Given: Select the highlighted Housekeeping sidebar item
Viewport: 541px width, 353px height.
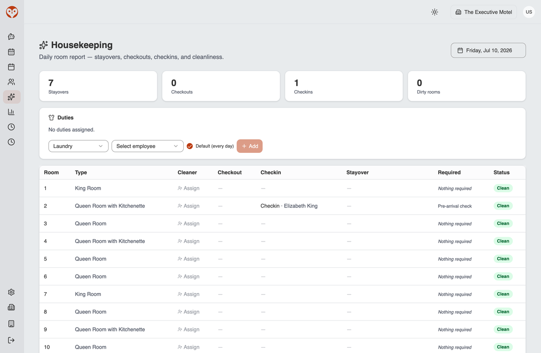Looking at the screenshot, I should [12, 97].
